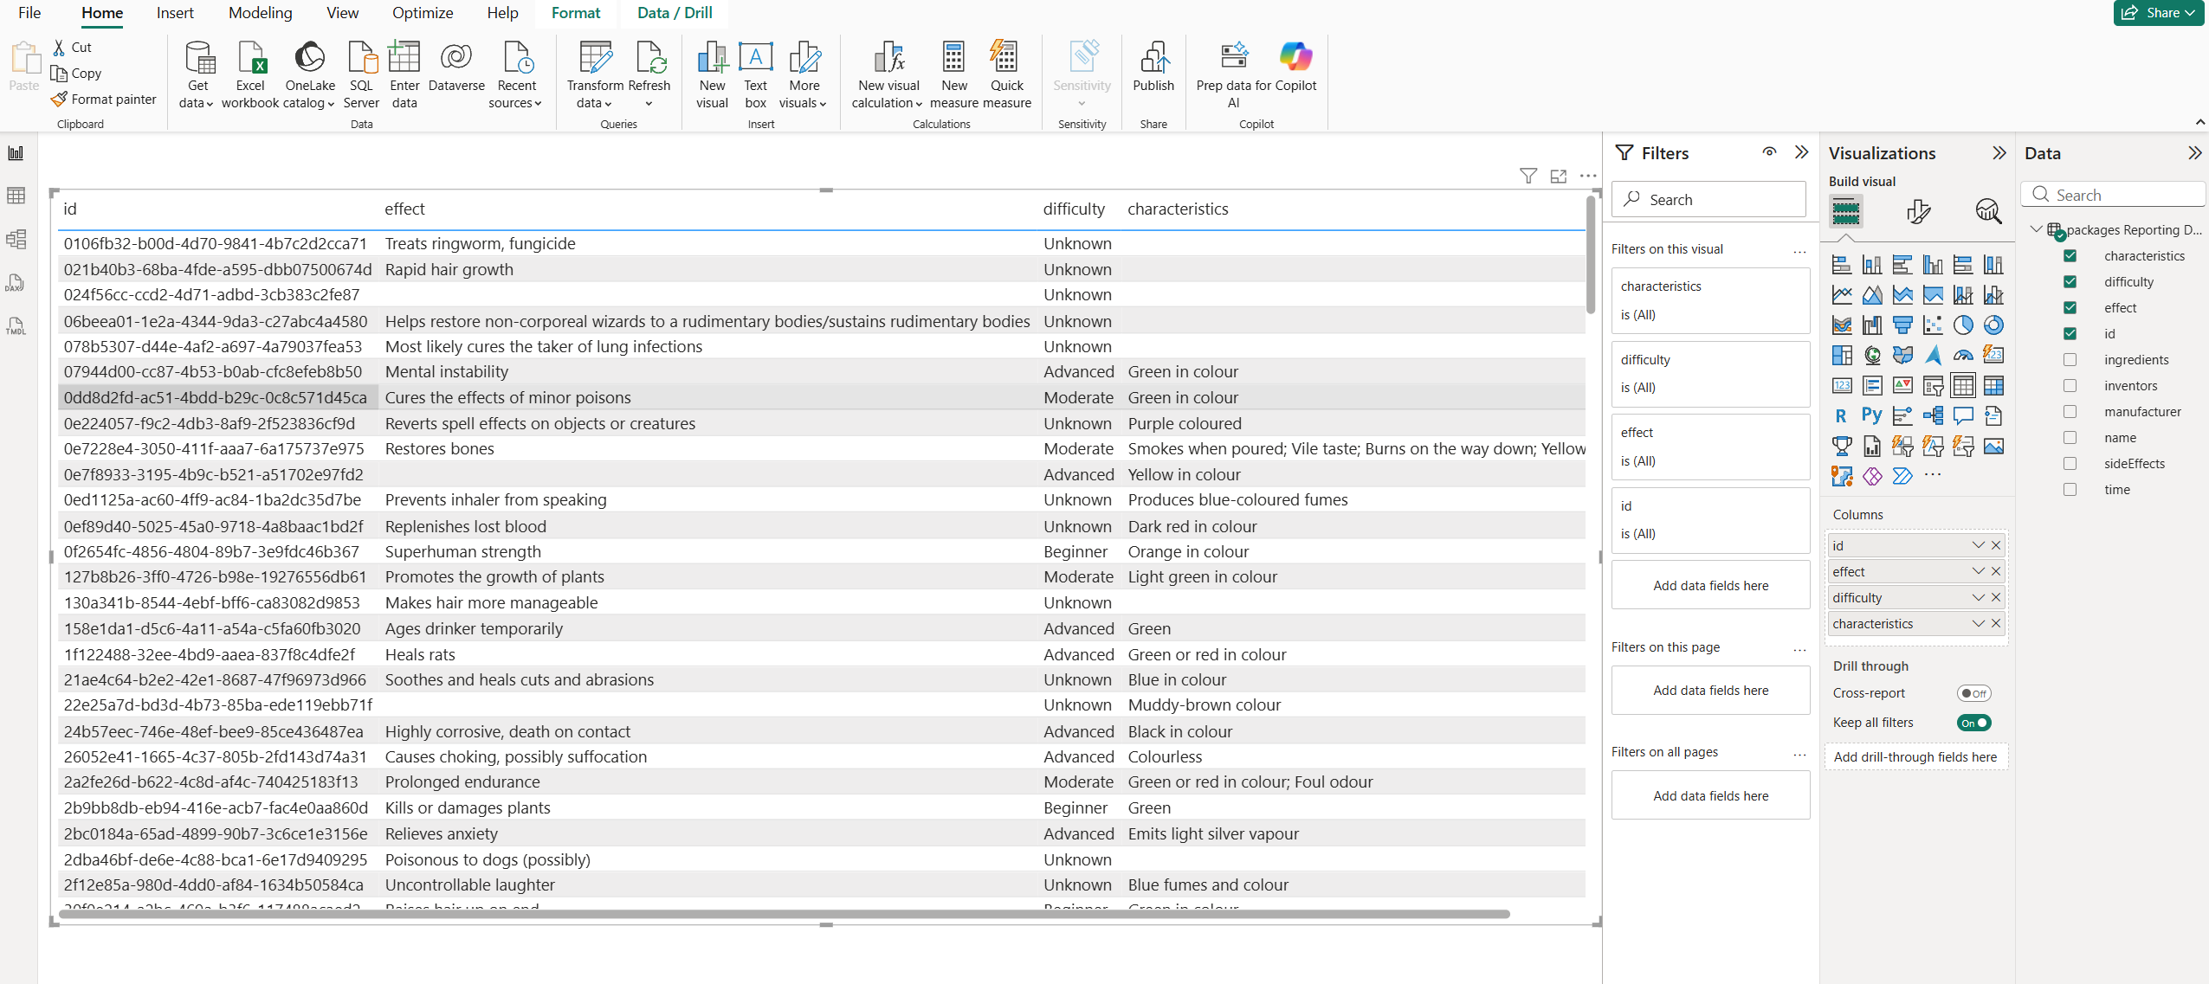The image size is (2209, 984).
Task: Click the Publish icon in ribbon
Action: (x=1153, y=57)
